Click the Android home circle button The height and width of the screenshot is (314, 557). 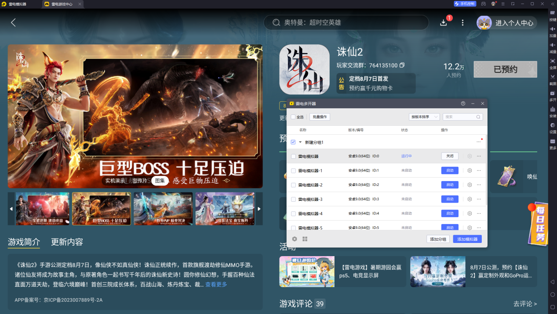pyautogui.click(x=553, y=294)
